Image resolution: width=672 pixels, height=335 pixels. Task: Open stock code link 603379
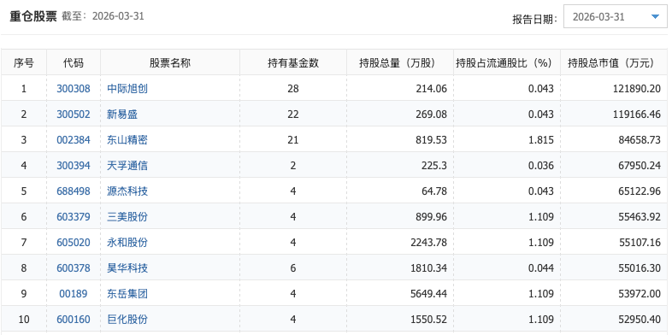74,217
